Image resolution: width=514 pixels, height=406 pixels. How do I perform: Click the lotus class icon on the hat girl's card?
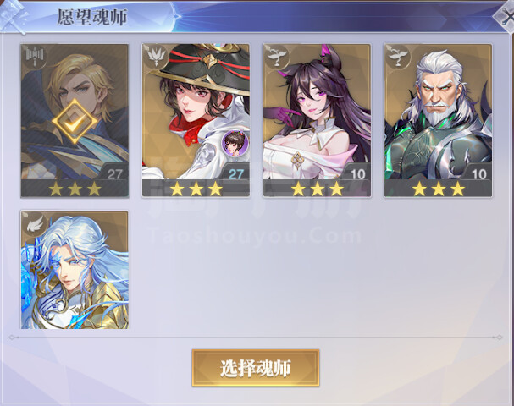[x=155, y=57]
